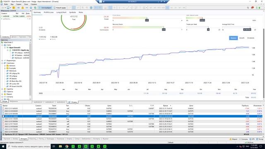265x149 pixels.
Task: Open the Эксперты toolbox tab
Action: coord(96,139)
